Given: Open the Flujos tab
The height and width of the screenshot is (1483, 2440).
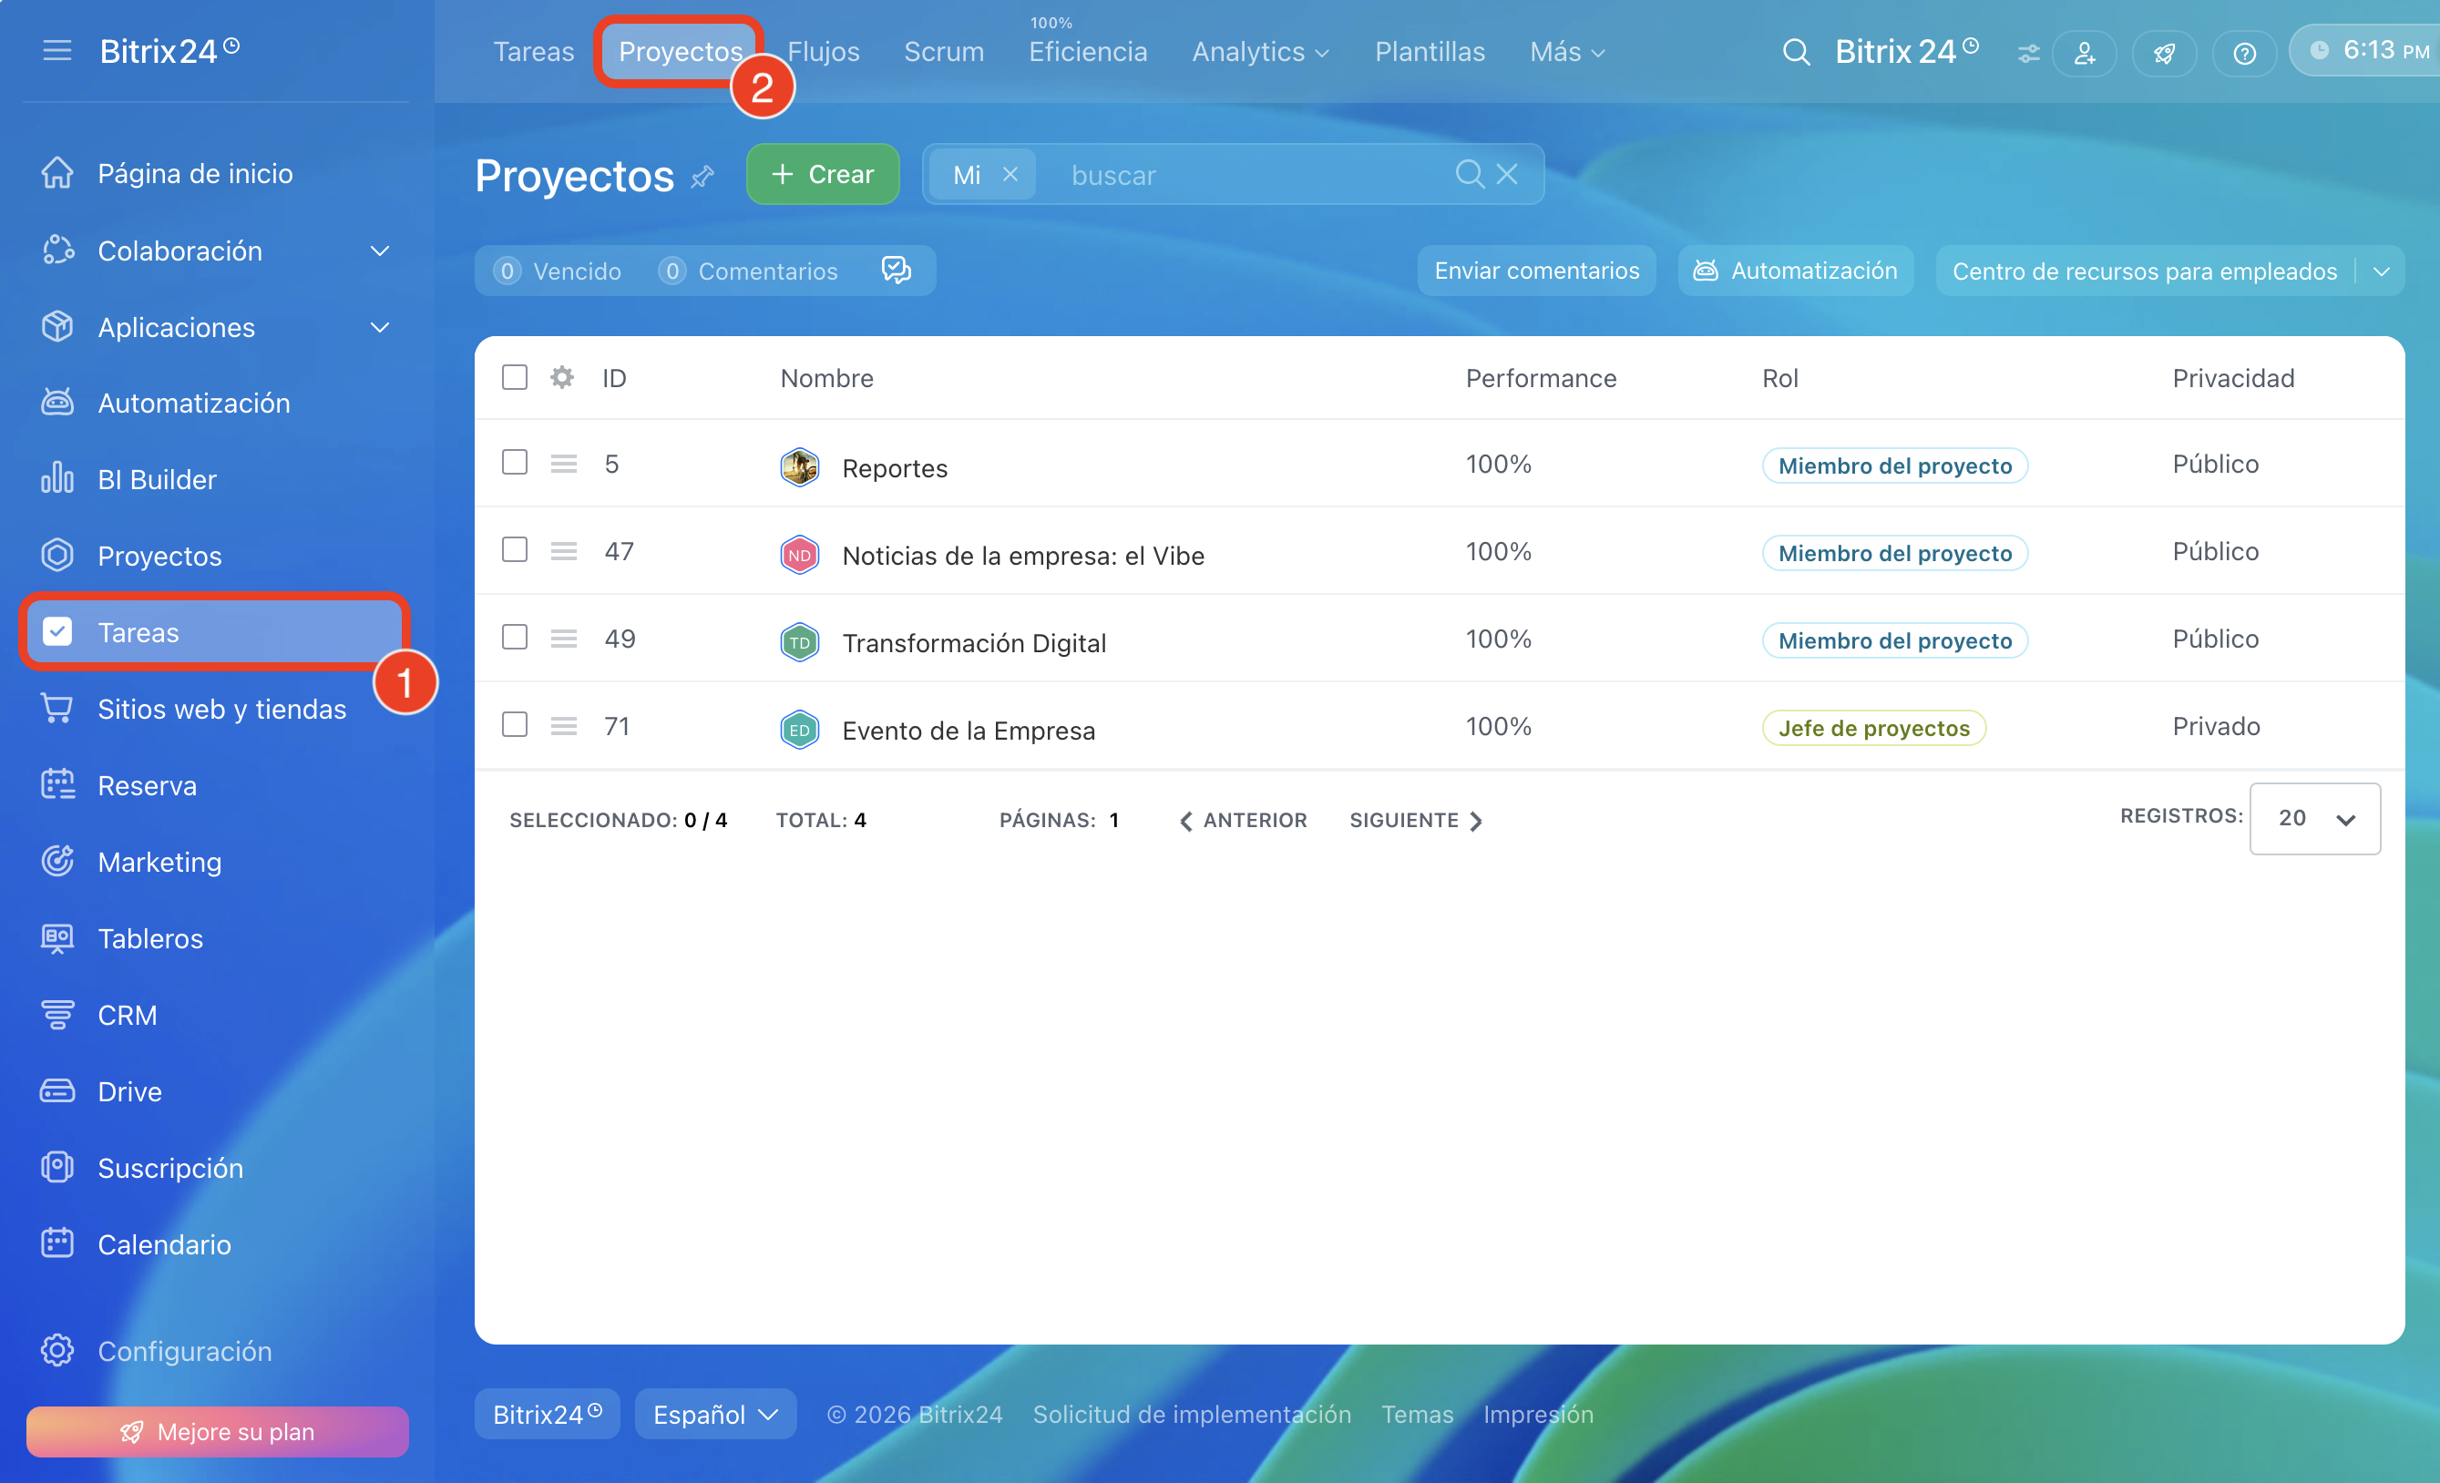Looking at the screenshot, I should [x=823, y=52].
